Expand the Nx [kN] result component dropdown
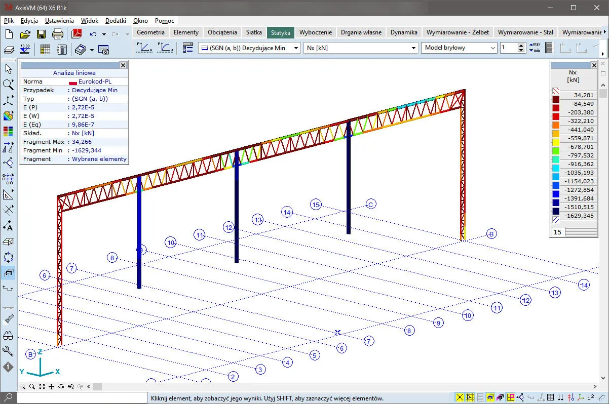609x404 pixels. click(360, 48)
